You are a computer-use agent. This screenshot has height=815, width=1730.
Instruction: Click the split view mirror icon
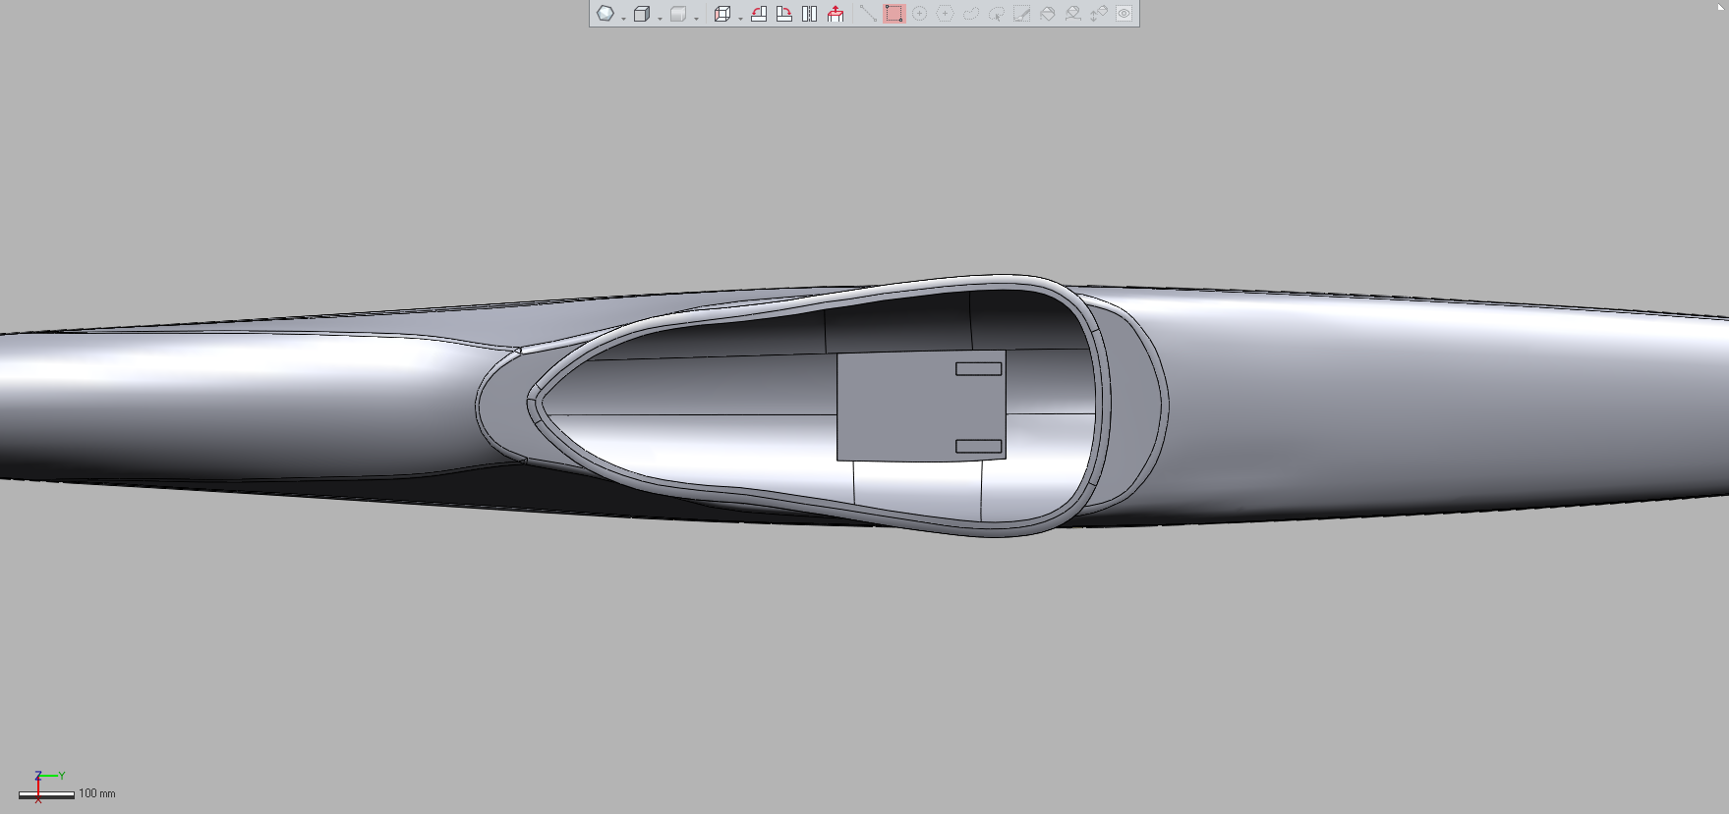[810, 14]
